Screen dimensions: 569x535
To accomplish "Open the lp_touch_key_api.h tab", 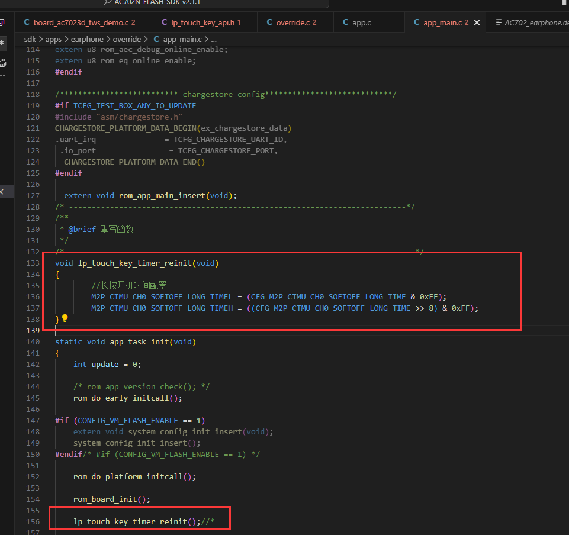I will [x=202, y=22].
